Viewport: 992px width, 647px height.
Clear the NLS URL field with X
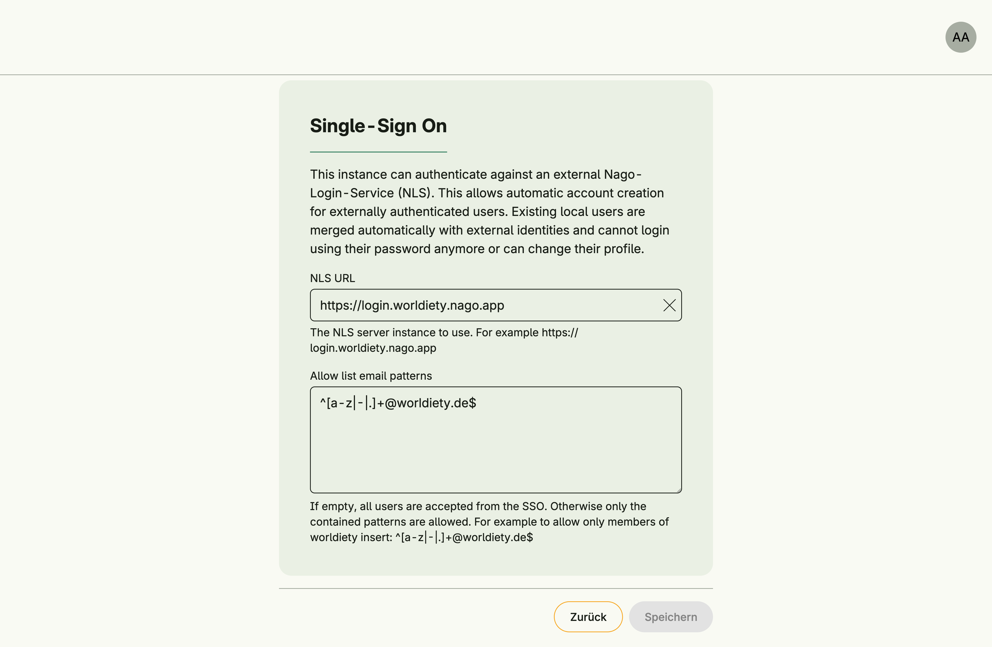click(x=669, y=305)
